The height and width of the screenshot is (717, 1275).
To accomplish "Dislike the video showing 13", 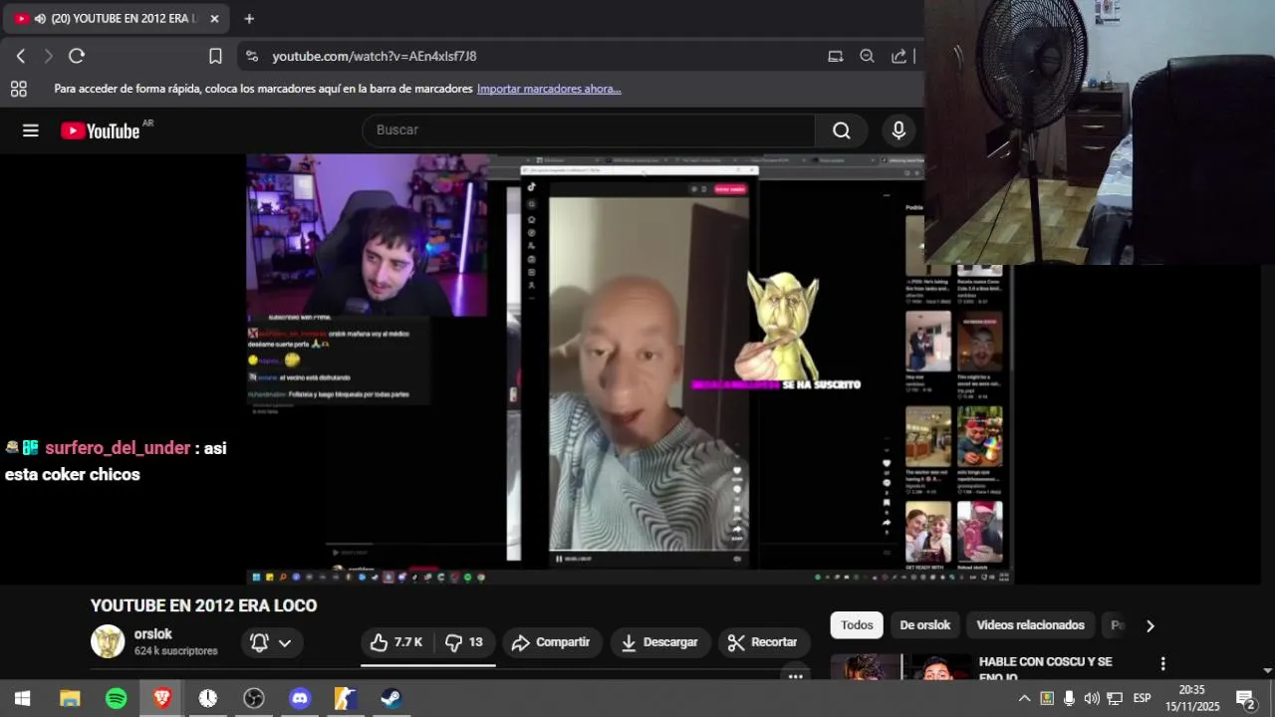I will tap(464, 642).
